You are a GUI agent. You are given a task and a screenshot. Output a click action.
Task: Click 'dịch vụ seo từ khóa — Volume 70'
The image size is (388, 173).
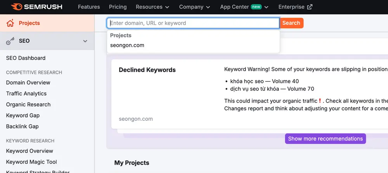pos(272,89)
